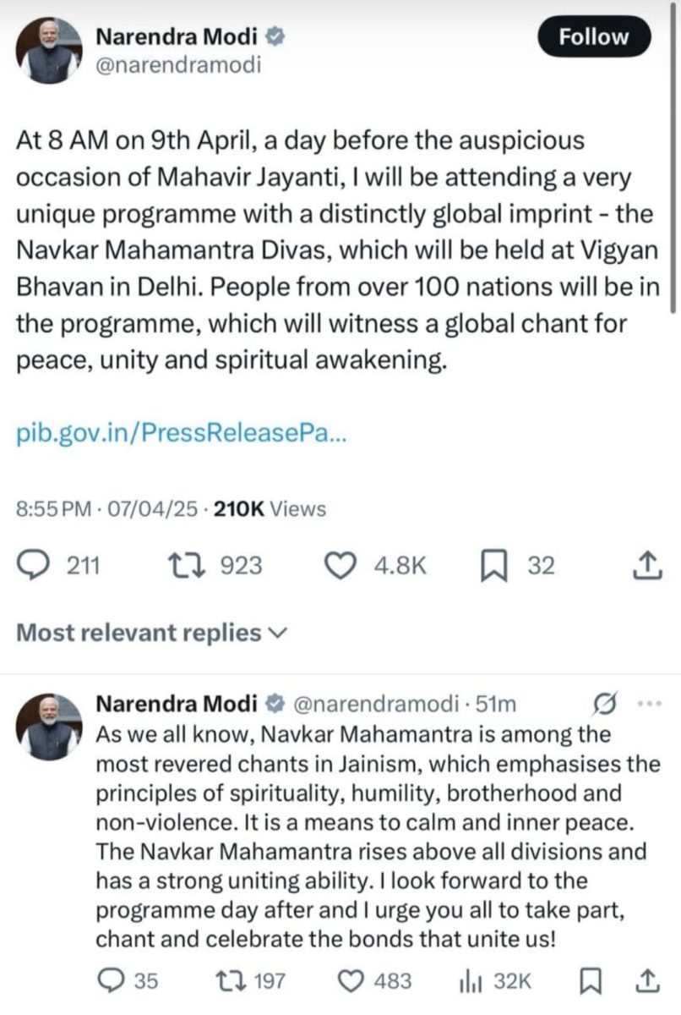The height and width of the screenshot is (1015, 681).
Task: Click the 210K Views count
Action: point(270,508)
